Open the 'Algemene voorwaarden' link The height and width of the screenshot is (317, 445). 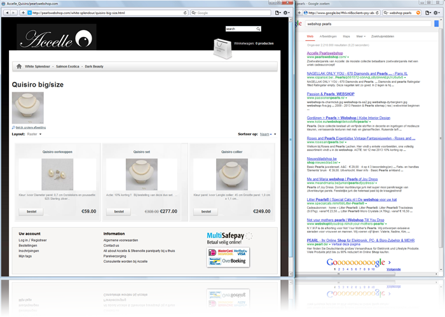click(x=121, y=241)
